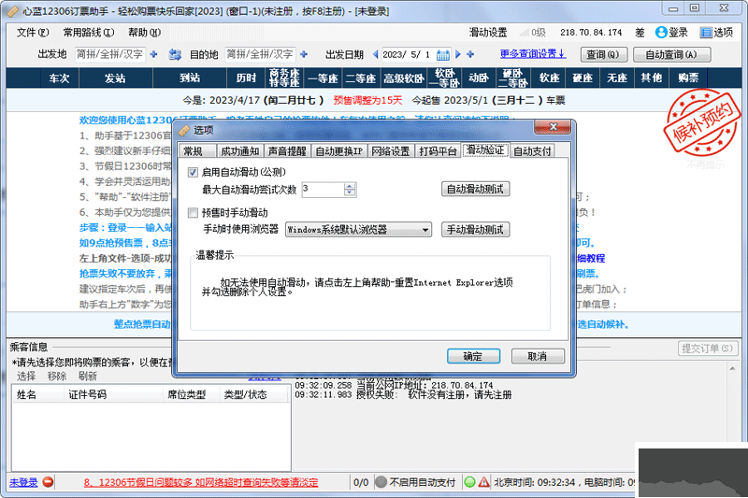Click the red warning triangle icon
The height and width of the screenshot is (498, 748).
[x=483, y=482]
